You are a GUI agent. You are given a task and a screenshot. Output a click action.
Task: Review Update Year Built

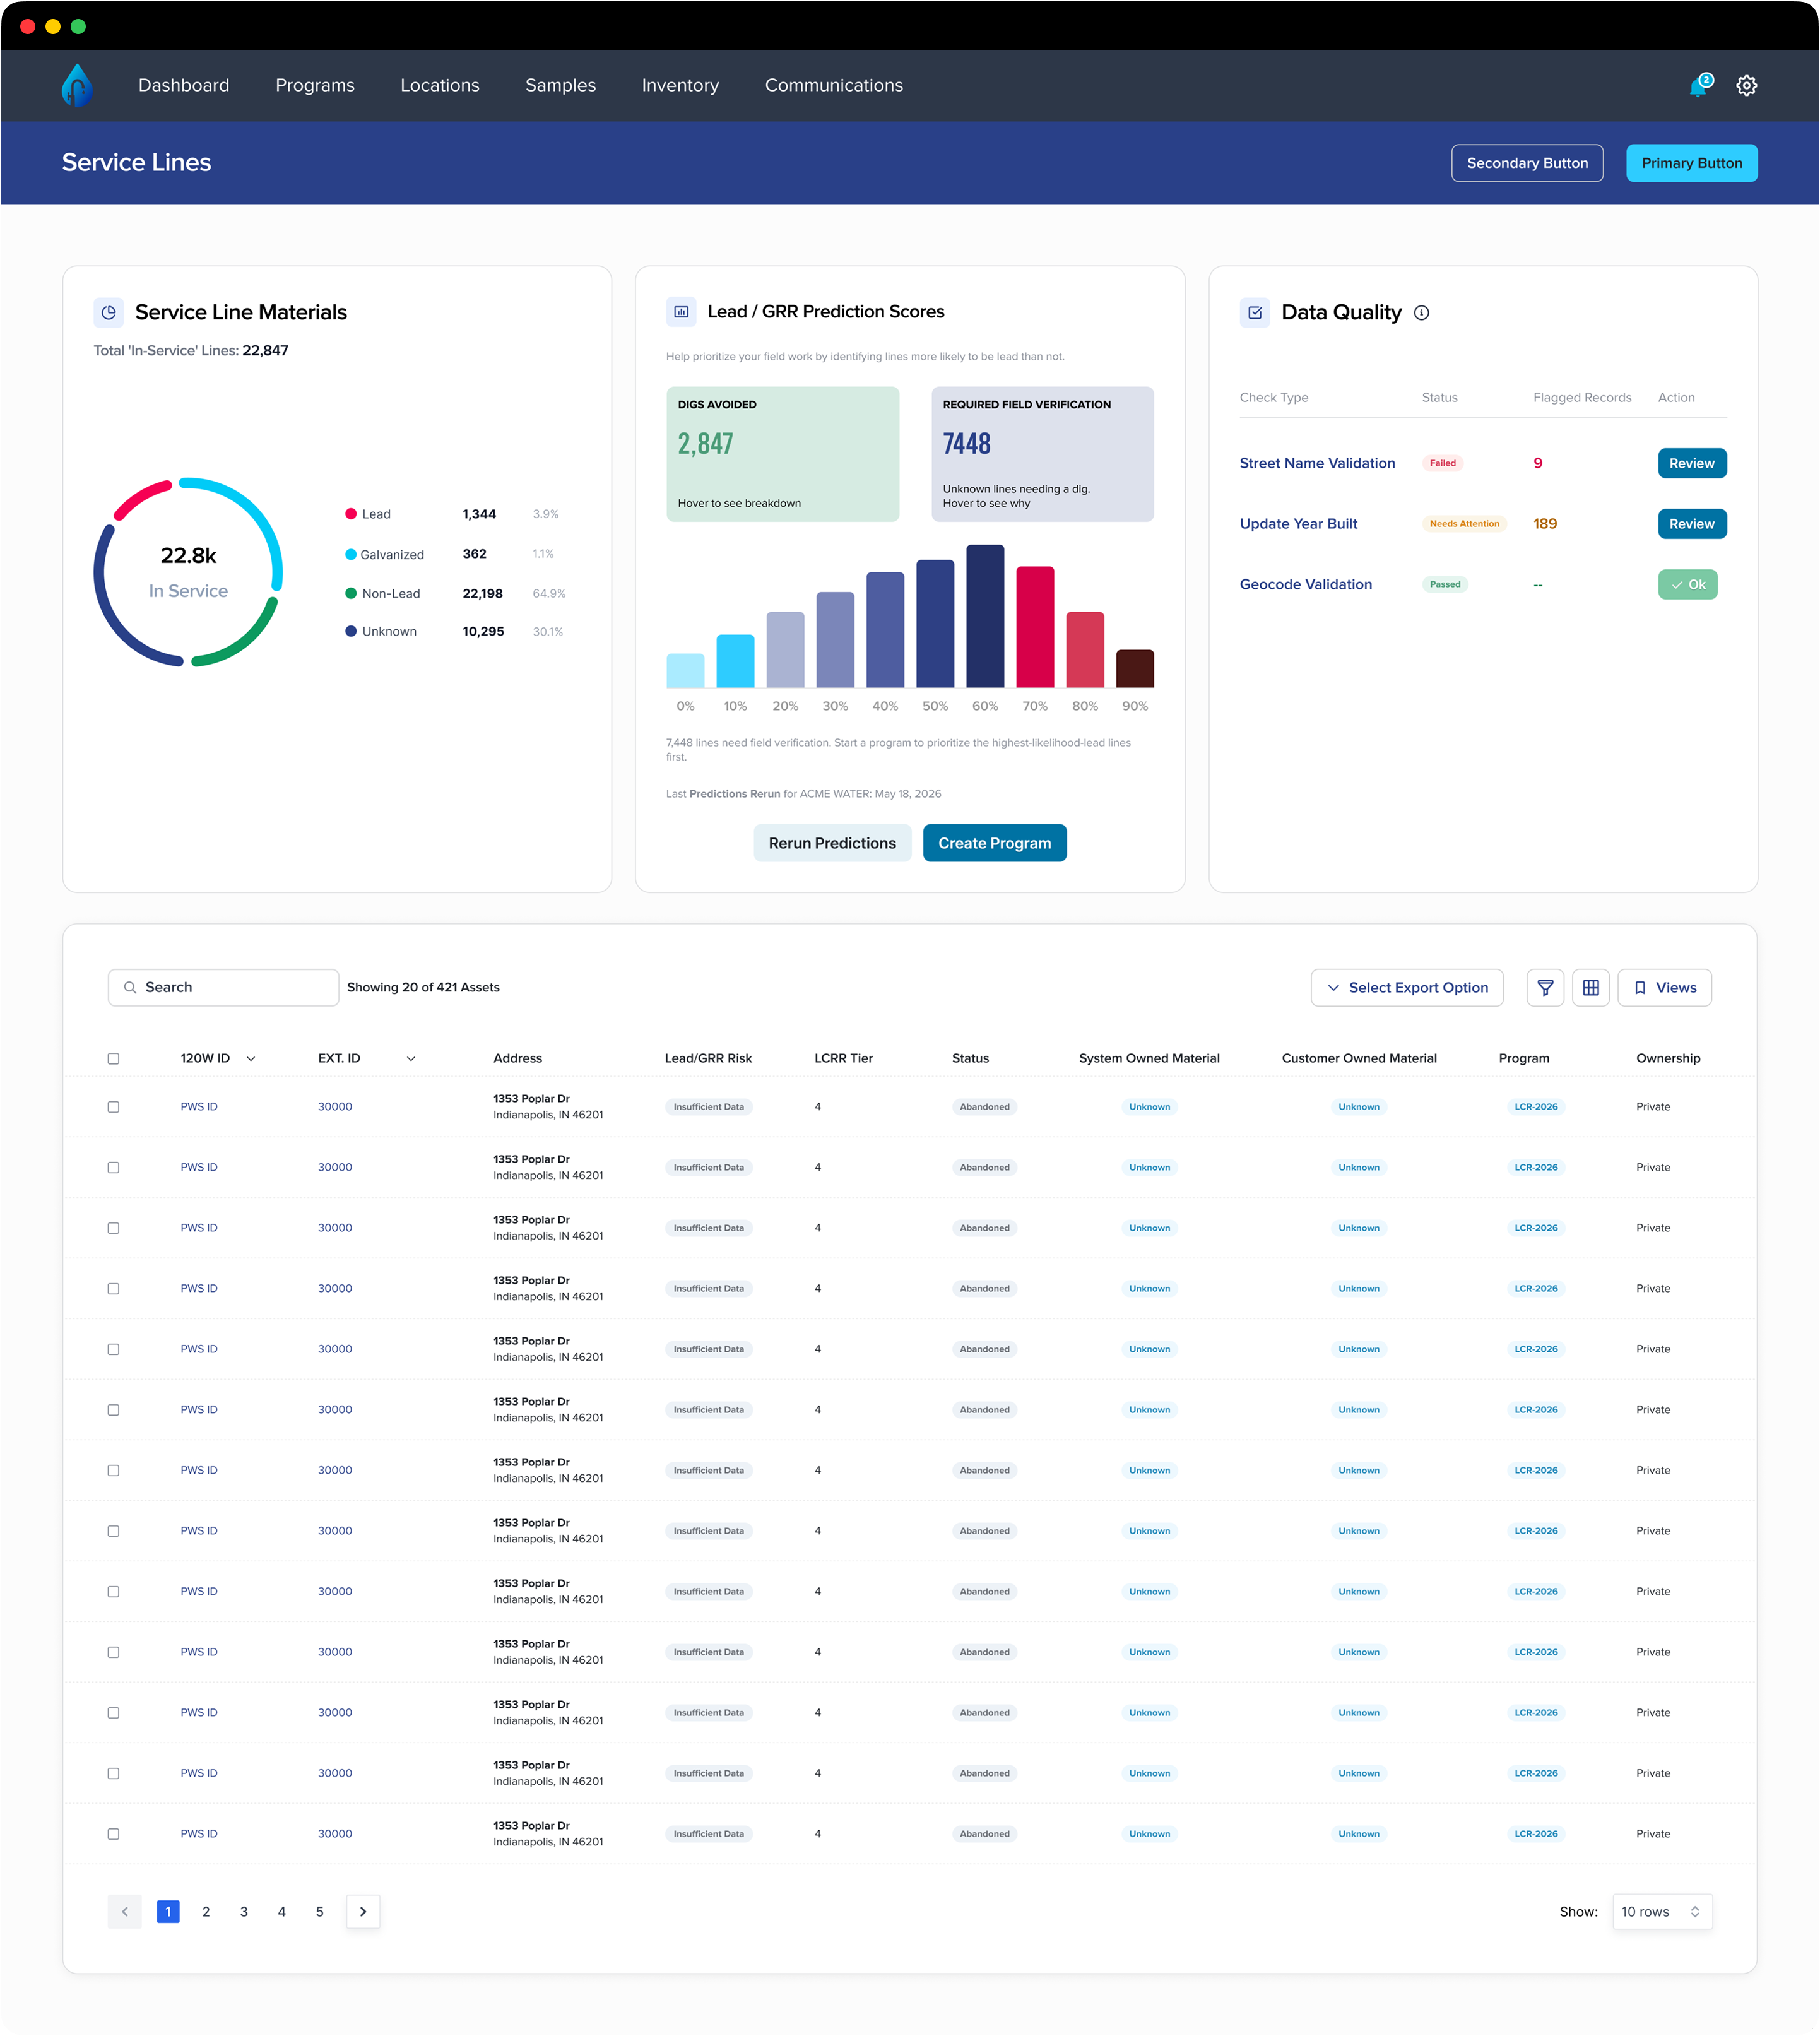[x=1691, y=524]
